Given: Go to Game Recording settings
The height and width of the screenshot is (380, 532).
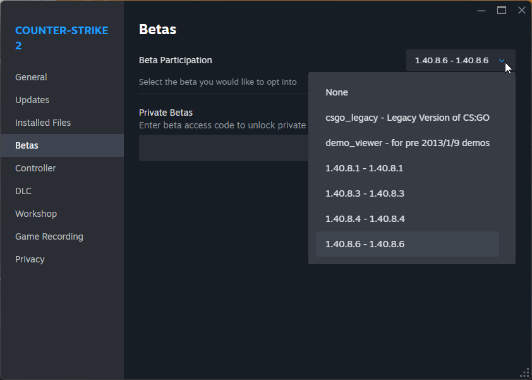Looking at the screenshot, I should 49,236.
